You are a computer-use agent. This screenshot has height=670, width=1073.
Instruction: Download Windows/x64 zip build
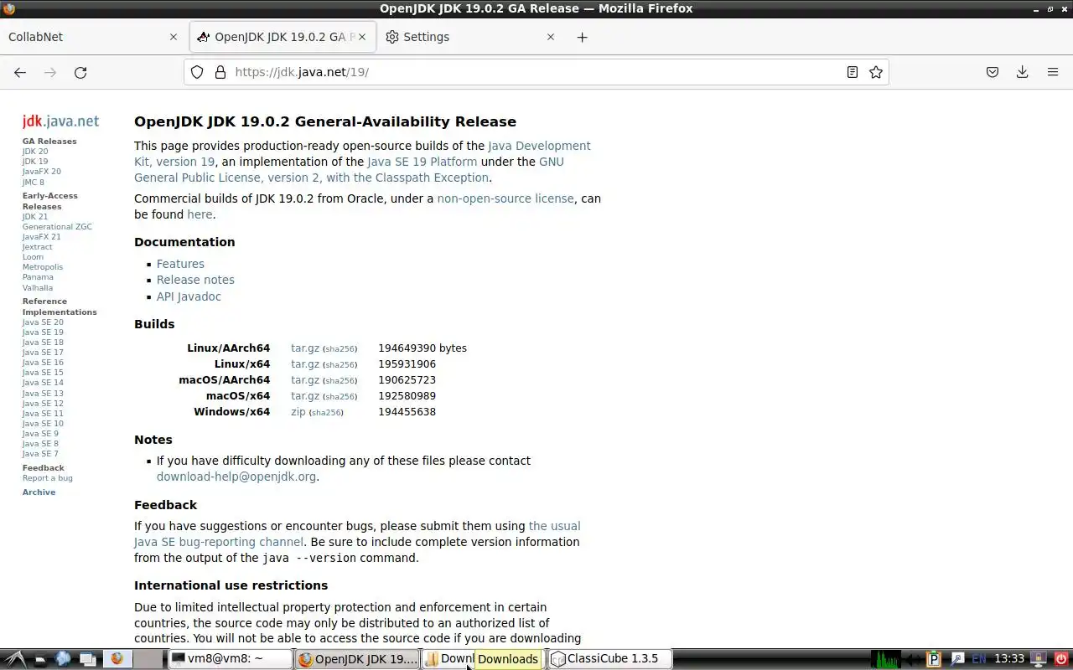[298, 412]
